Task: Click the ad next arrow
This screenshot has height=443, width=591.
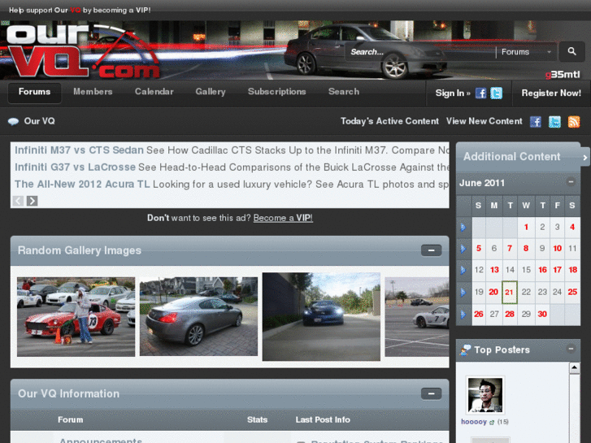Action: click(32, 201)
